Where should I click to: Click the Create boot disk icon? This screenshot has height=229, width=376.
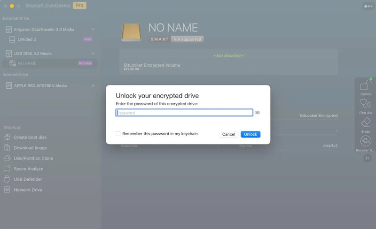click(x=7, y=137)
